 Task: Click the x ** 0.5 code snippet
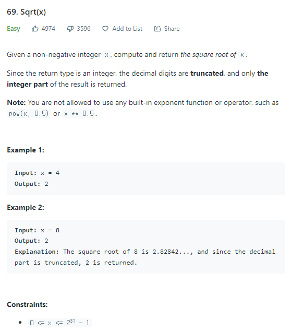79,114
